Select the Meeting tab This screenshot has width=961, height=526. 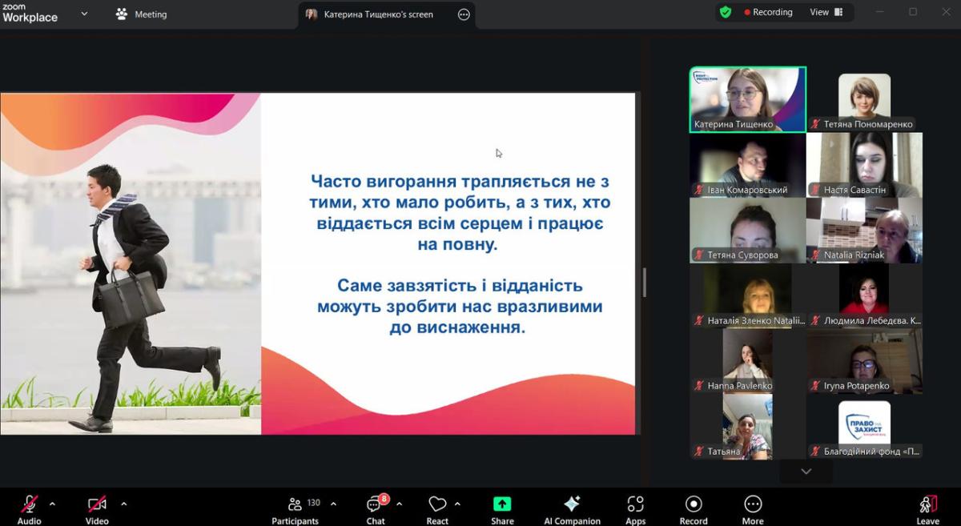pos(141,14)
